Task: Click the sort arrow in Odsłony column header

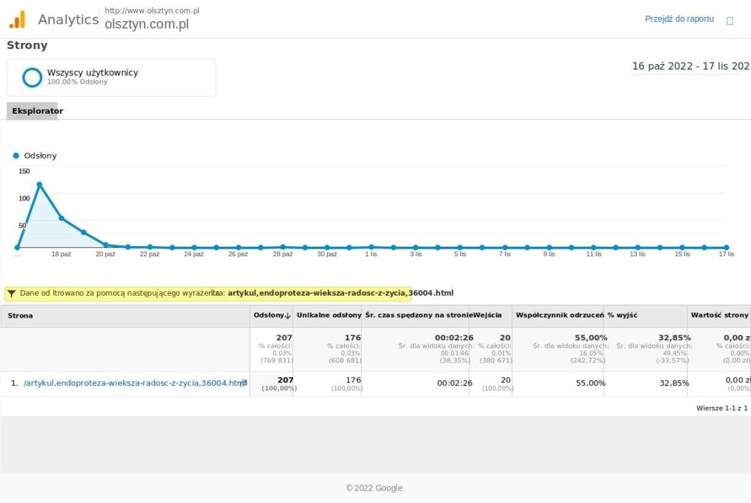Action: point(287,316)
